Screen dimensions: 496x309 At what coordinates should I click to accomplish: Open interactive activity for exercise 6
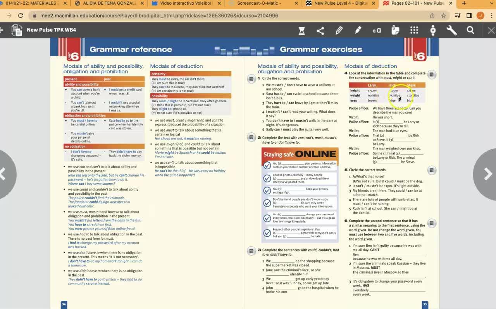[x=432, y=223]
